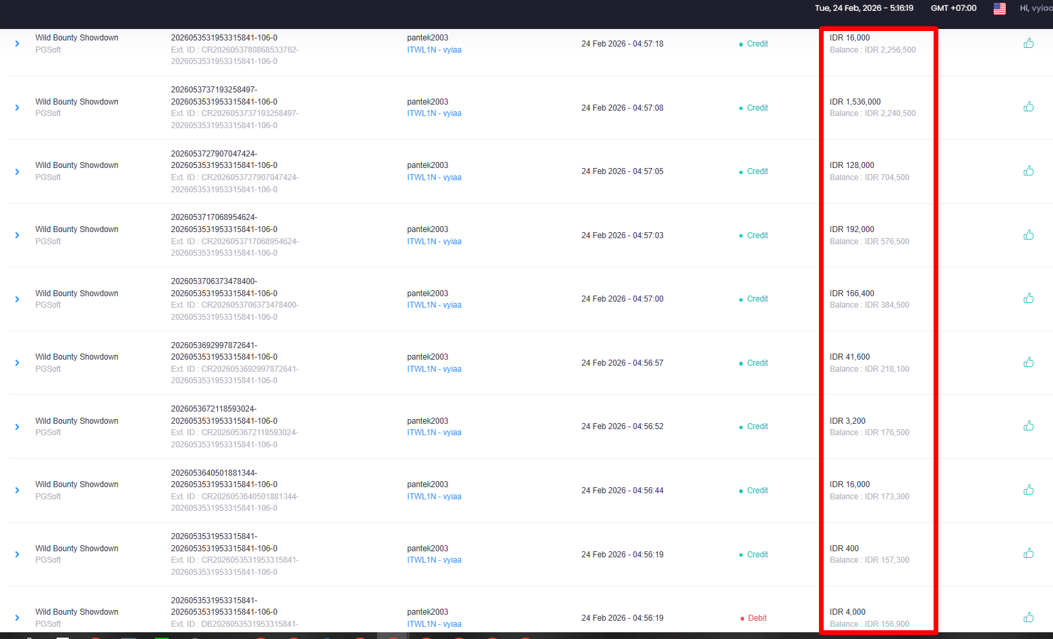This screenshot has width=1053, height=639.
Task: Click the red Debit status label
Action: (x=757, y=618)
